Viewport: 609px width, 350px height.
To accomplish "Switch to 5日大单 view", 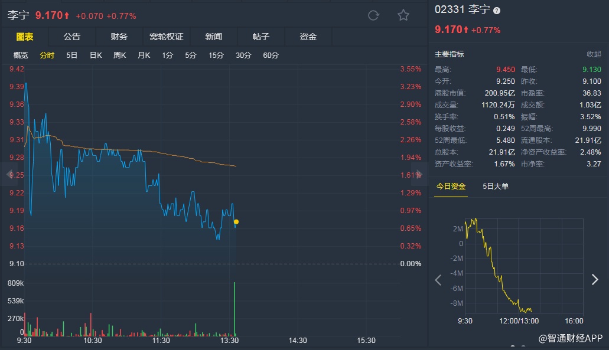I will 496,187.
